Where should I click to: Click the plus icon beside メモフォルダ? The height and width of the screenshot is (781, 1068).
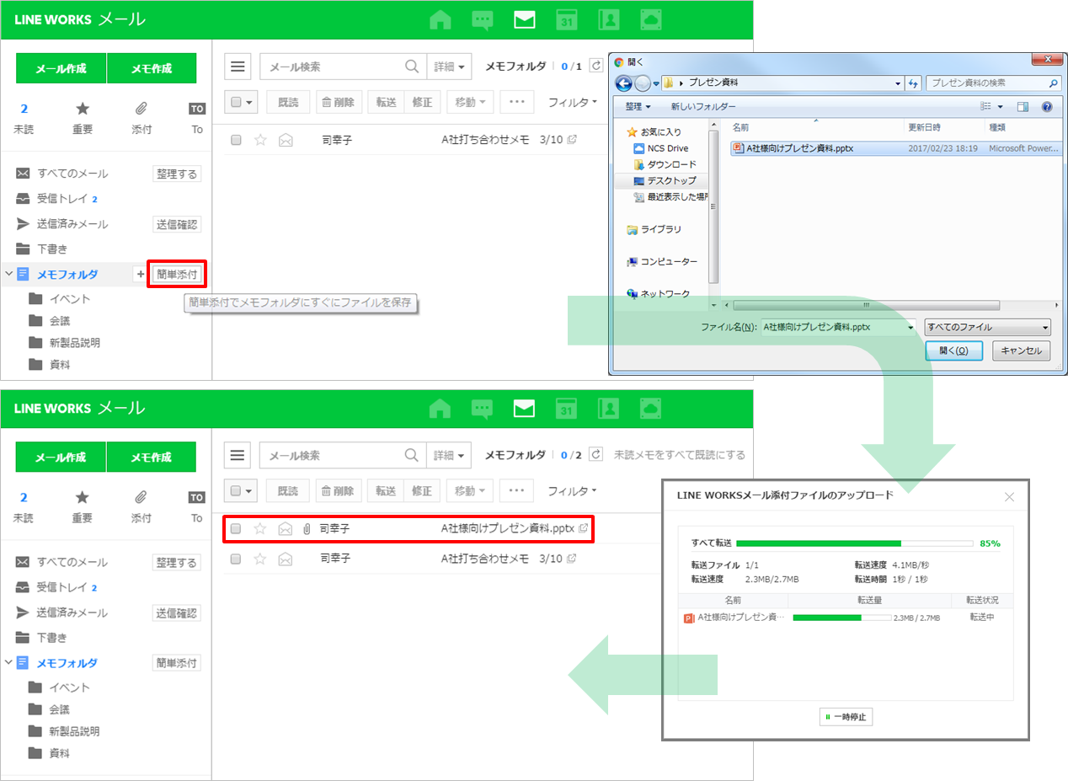140,275
